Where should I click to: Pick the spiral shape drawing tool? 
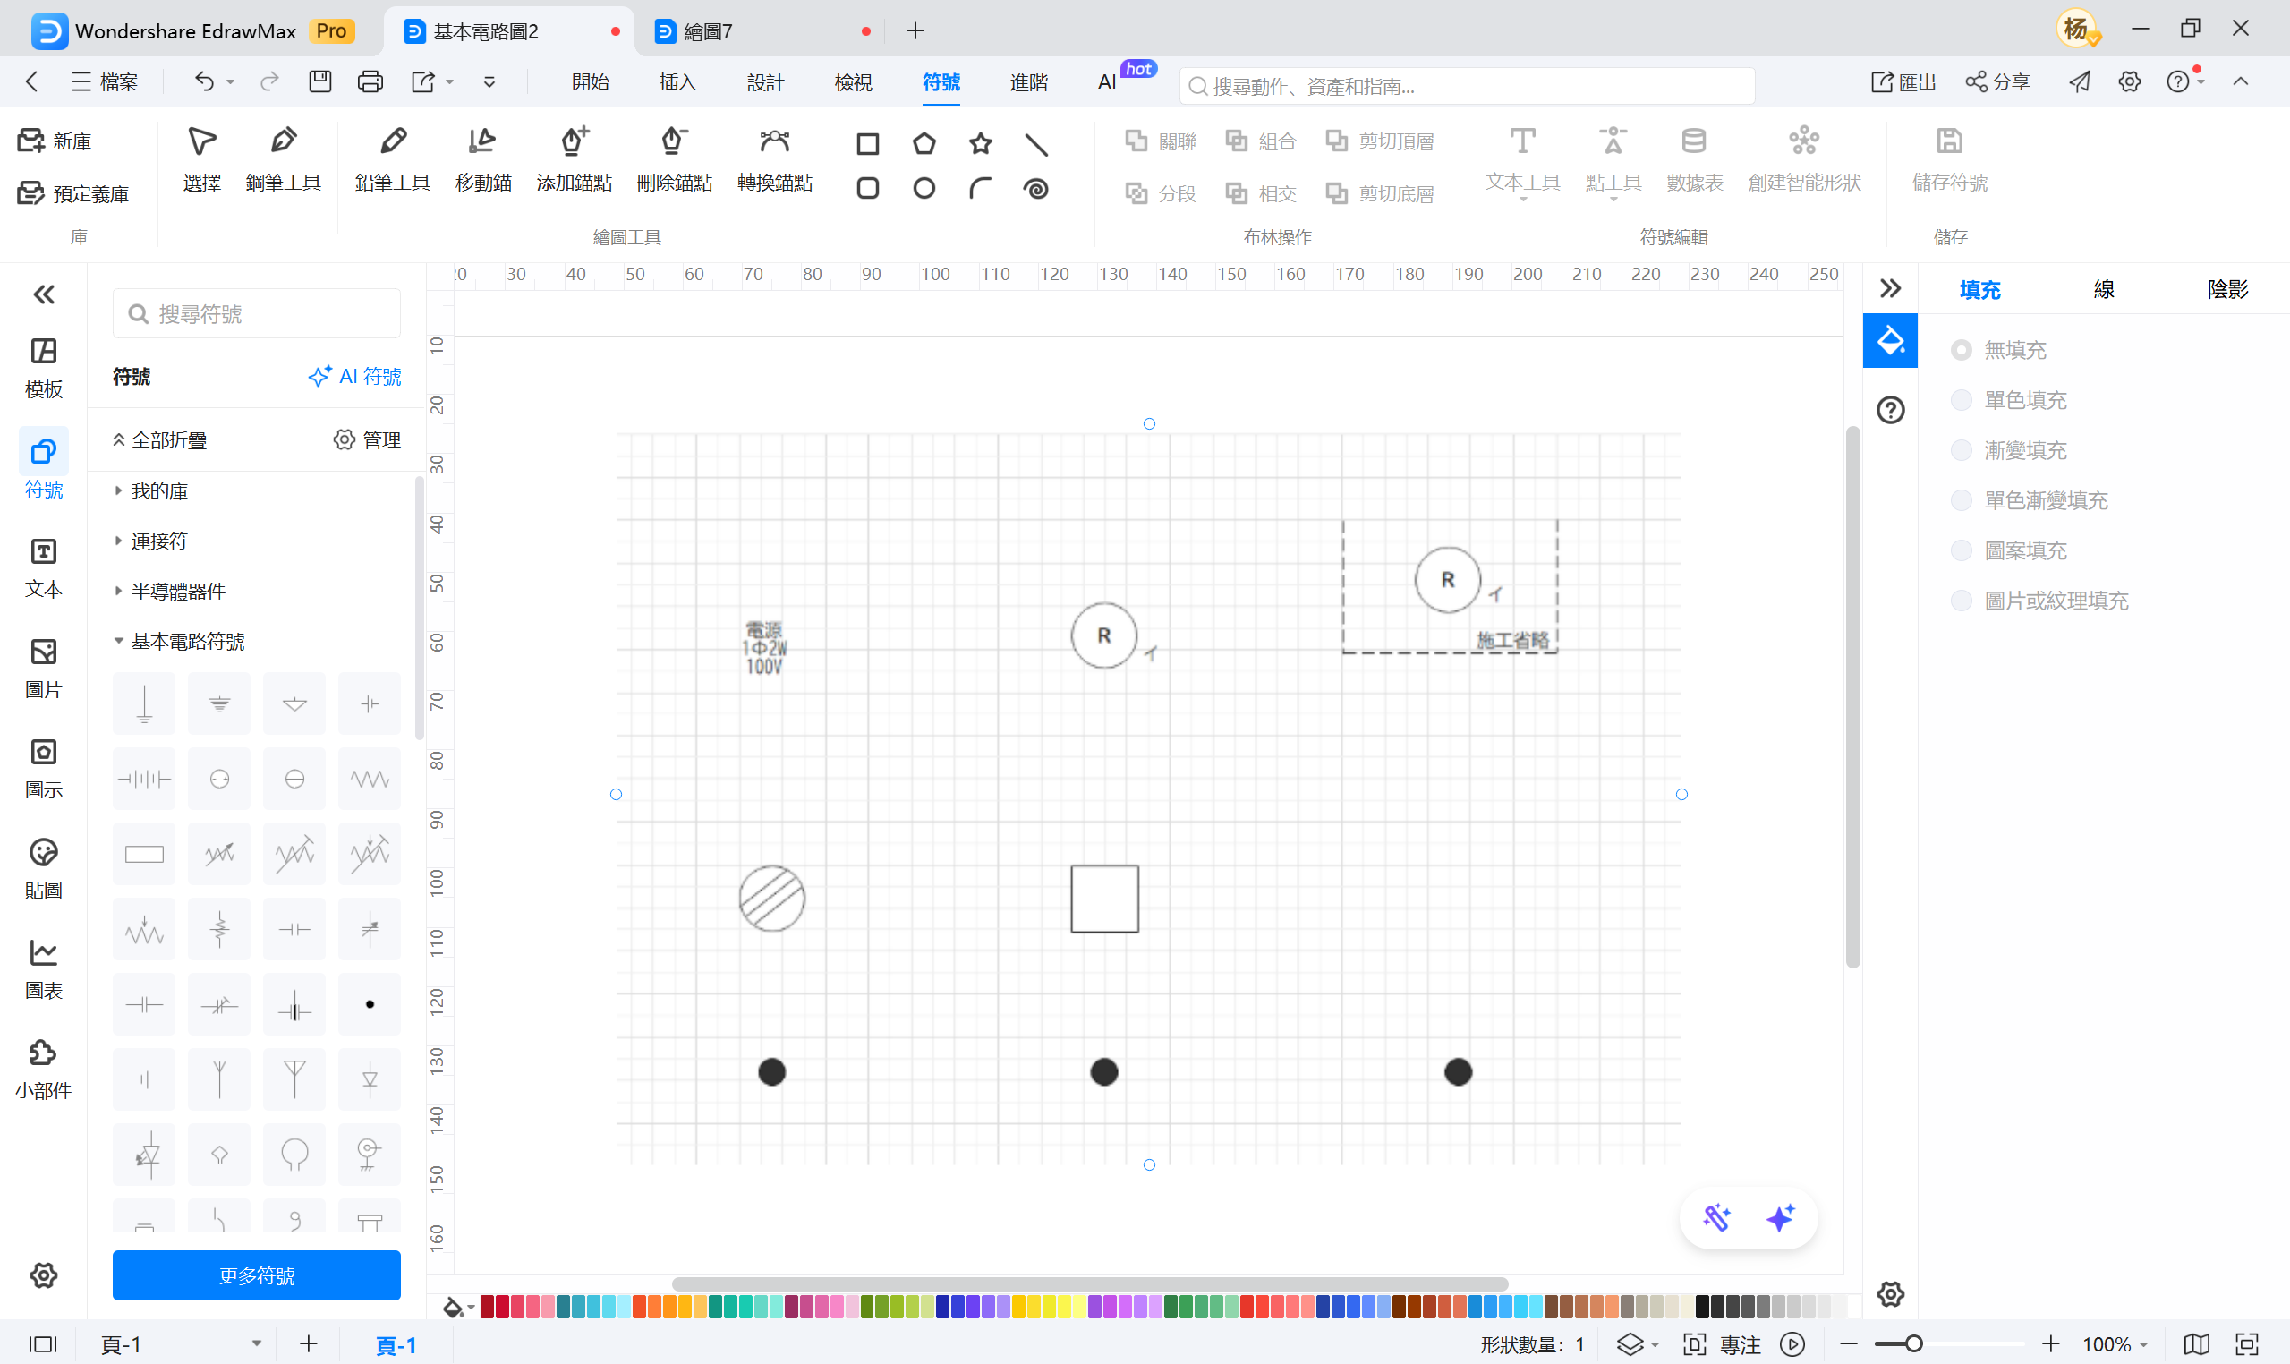click(x=1035, y=189)
